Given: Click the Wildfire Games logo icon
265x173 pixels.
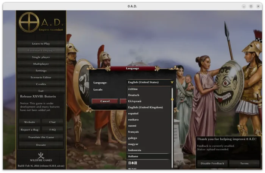Looking at the screenshot, I should (41, 155).
